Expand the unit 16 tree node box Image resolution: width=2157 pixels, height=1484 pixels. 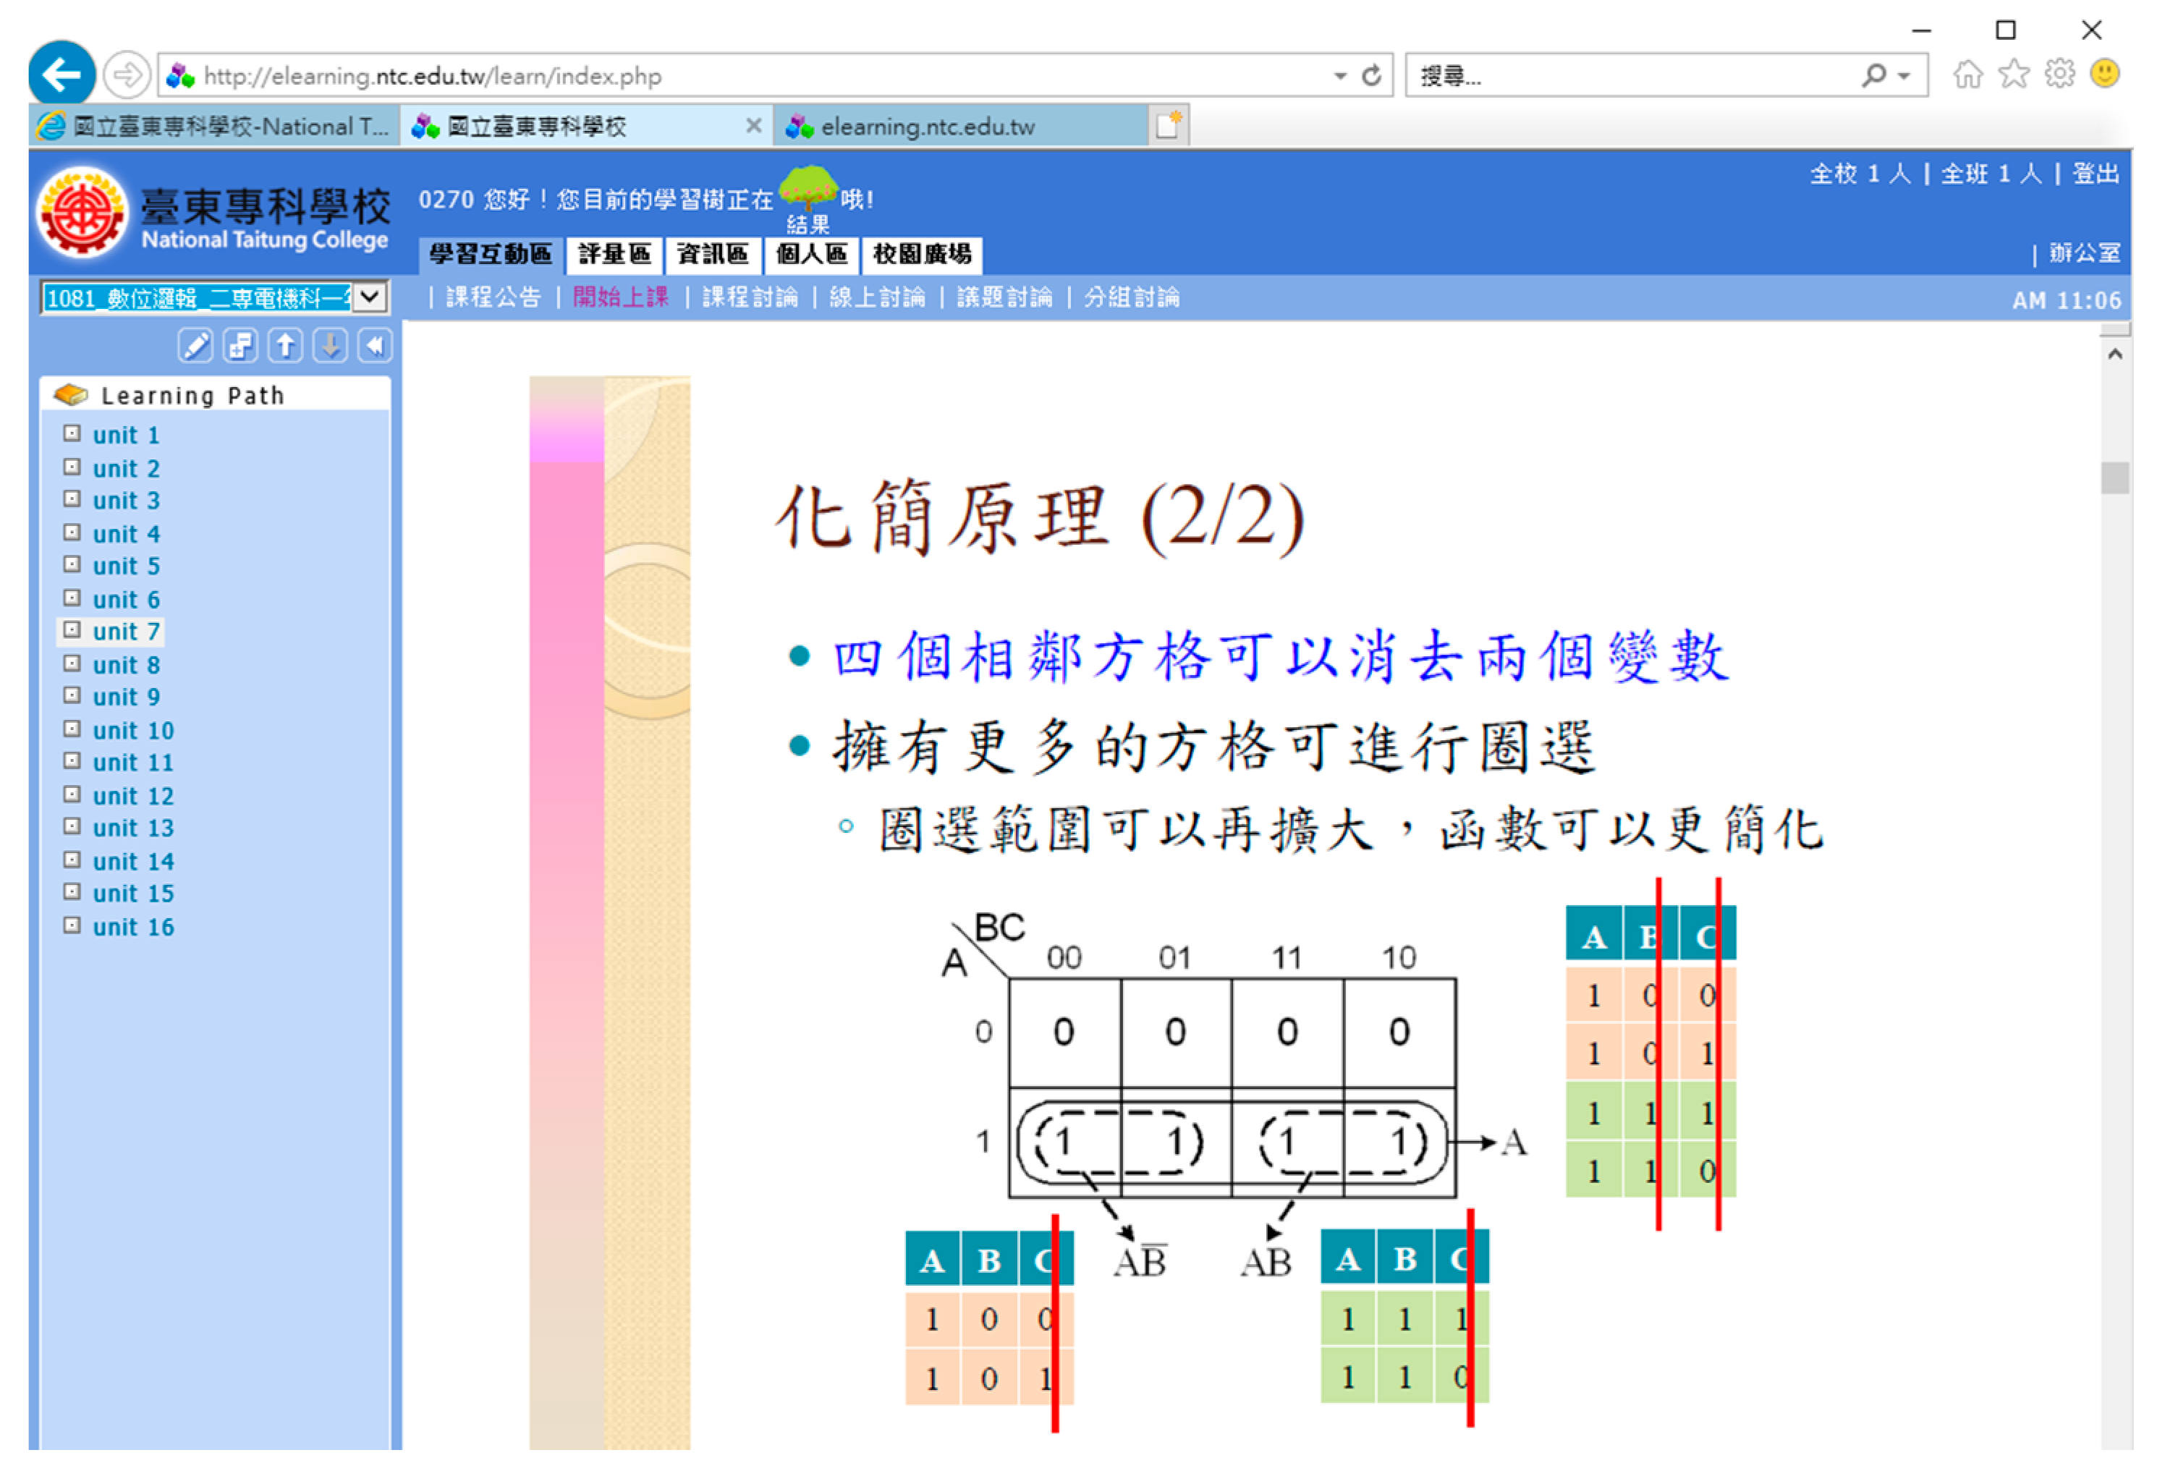click(x=72, y=926)
